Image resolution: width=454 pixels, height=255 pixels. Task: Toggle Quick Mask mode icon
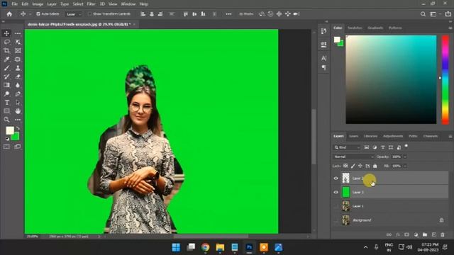coord(6,147)
